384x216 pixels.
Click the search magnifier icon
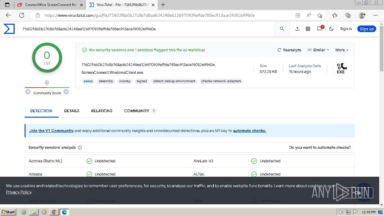pyautogui.click(x=282, y=29)
